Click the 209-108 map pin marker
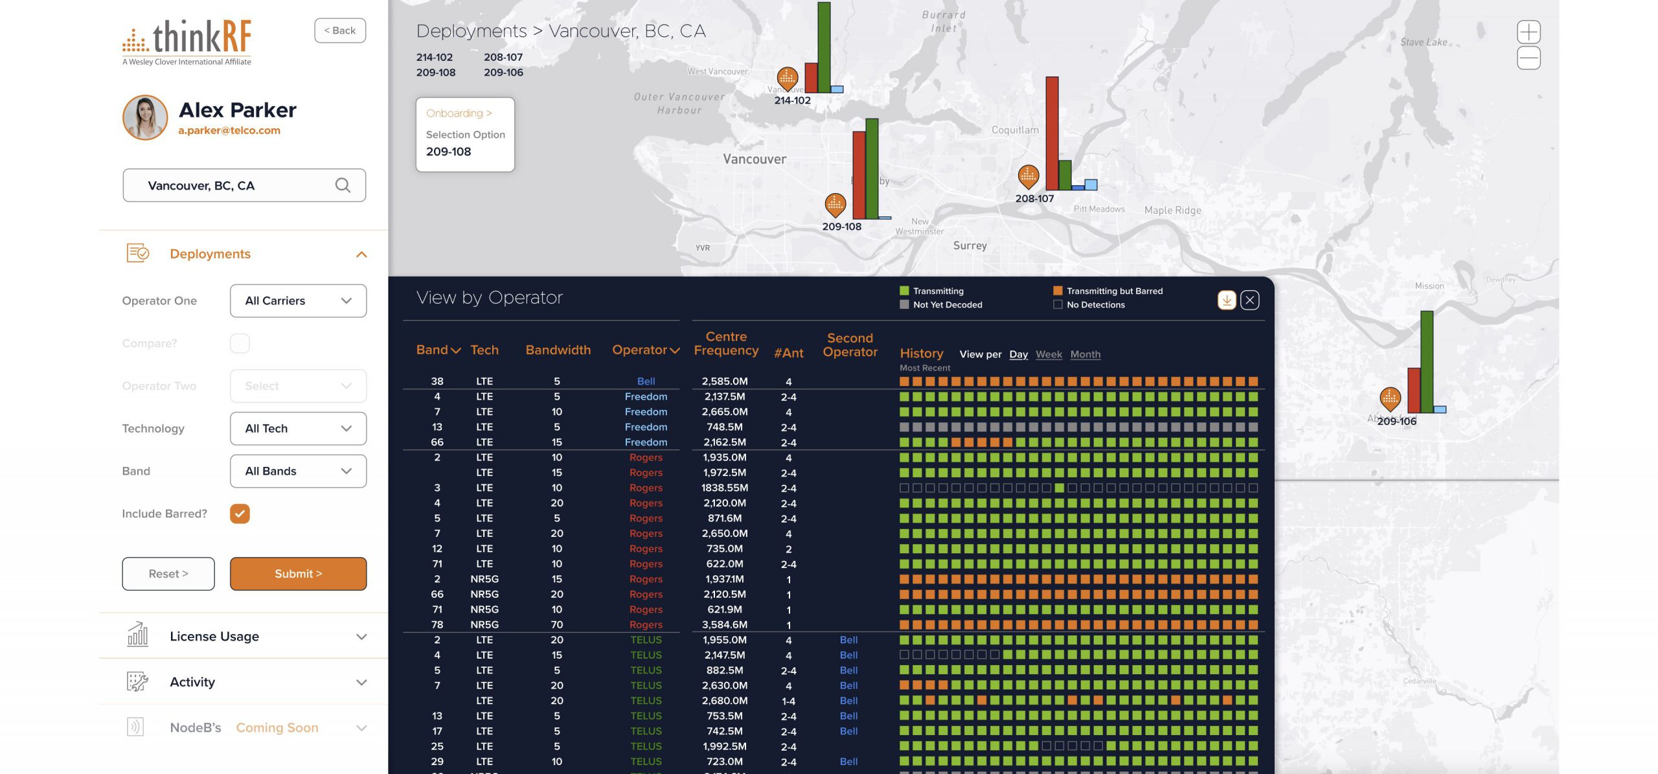Viewport: 1658px width, 774px height. [835, 205]
